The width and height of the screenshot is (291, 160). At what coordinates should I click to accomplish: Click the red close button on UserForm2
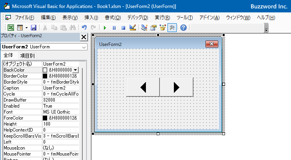pos(212,44)
